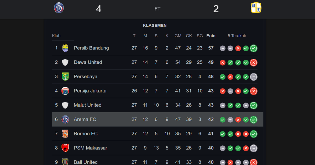Click the KLASEMEN section heading
Viewport: 315px width, 165px height.
click(x=155, y=25)
